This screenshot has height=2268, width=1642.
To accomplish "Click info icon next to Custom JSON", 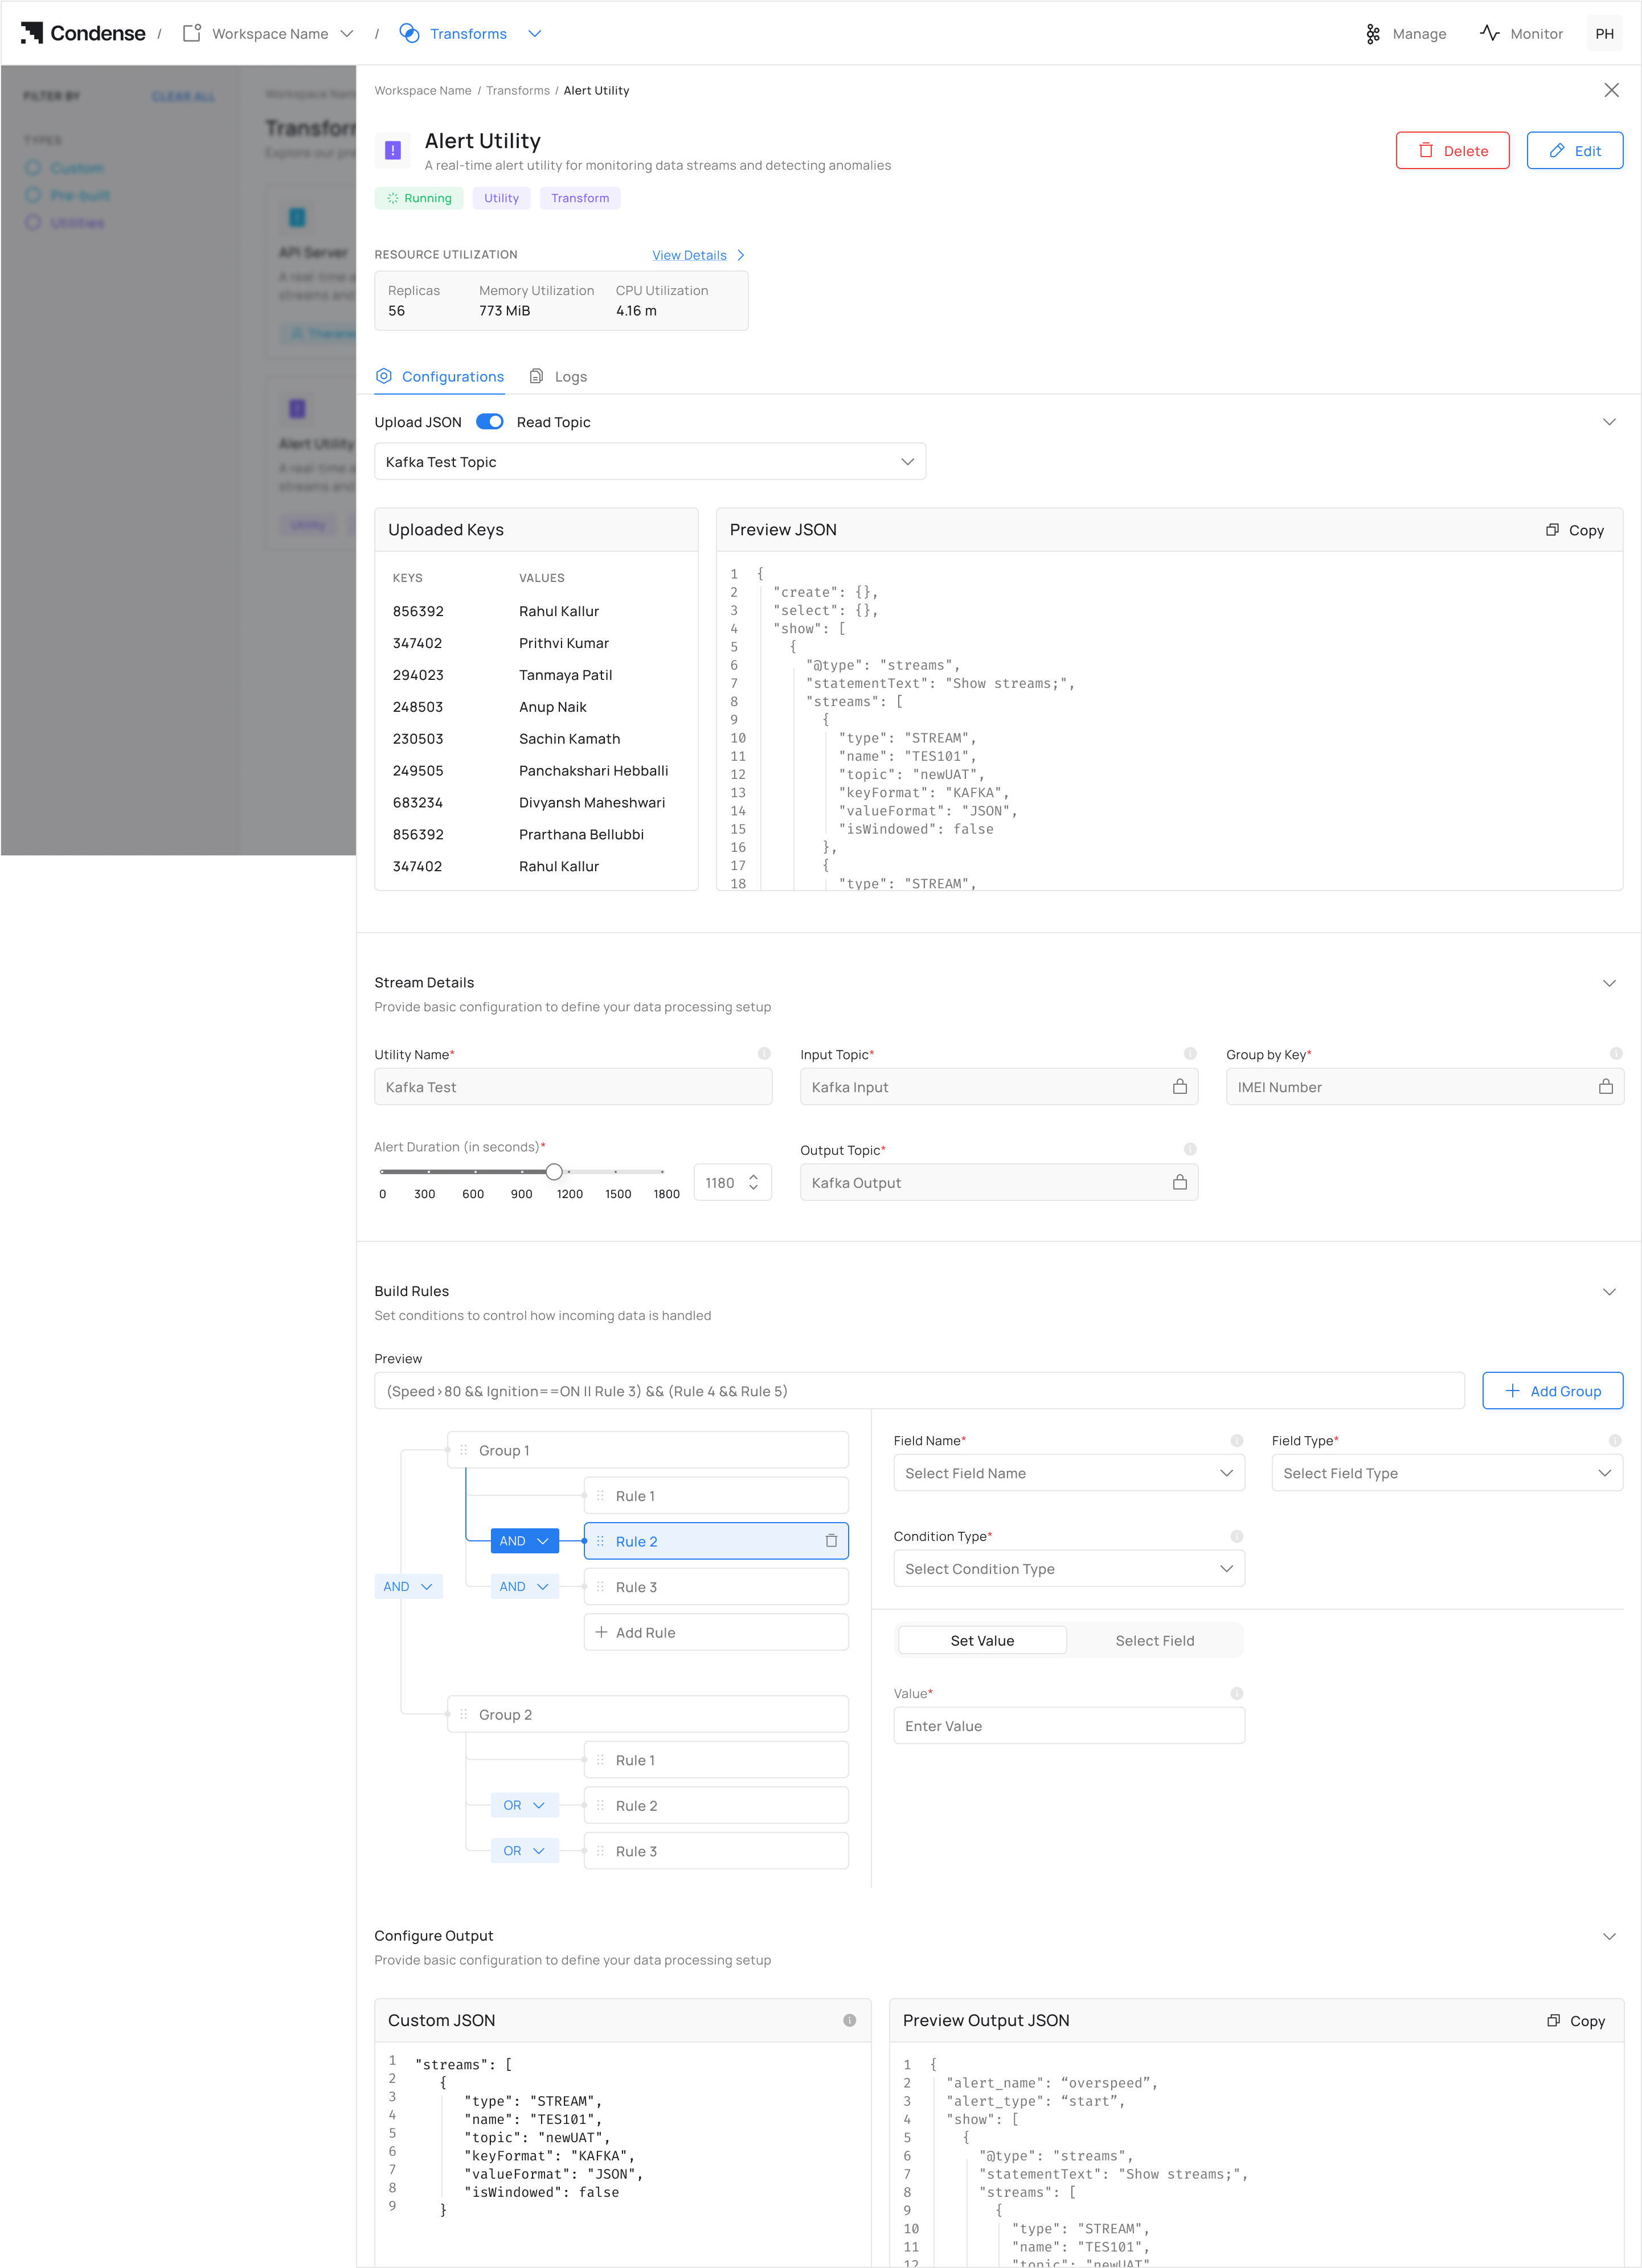I will 849,2020.
